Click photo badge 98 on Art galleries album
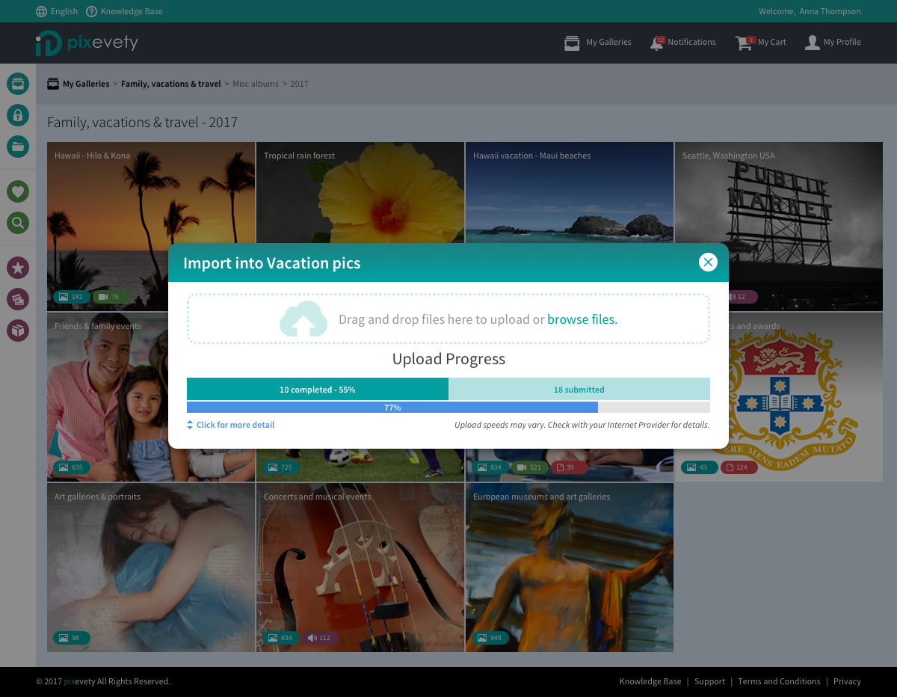The height and width of the screenshot is (697, 897). (72, 638)
